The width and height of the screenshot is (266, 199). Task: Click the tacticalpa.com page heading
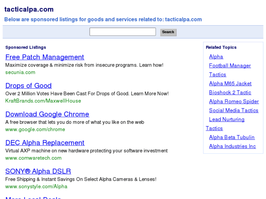pyautogui.click(x=29, y=9)
